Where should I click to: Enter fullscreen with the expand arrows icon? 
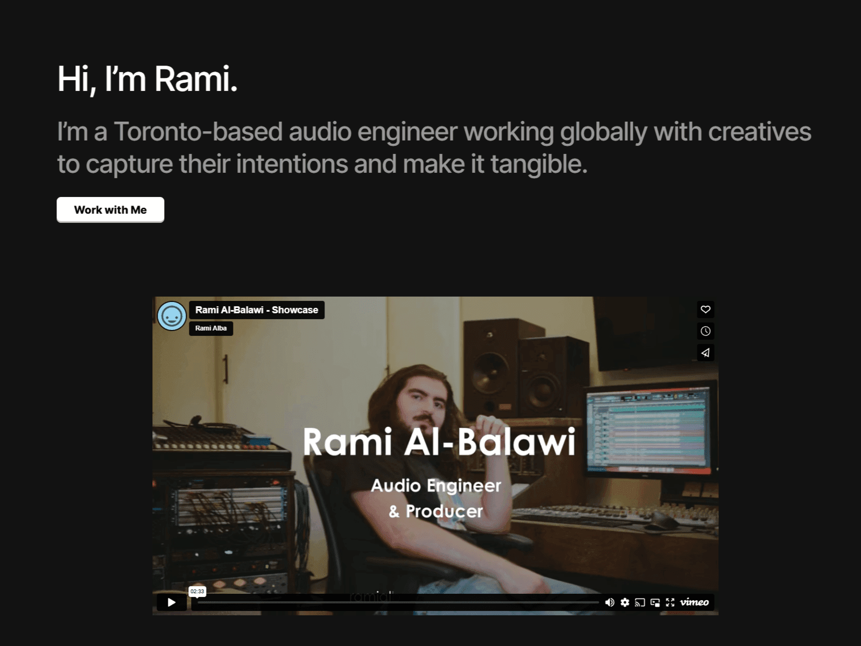coord(670,602)
